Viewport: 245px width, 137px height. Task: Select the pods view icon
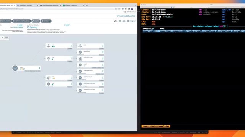(x=120, y=21)
